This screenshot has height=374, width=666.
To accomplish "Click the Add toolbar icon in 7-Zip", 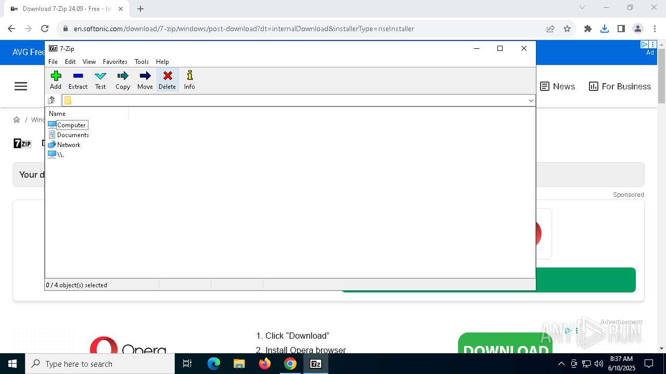I will tap(56, 80).
